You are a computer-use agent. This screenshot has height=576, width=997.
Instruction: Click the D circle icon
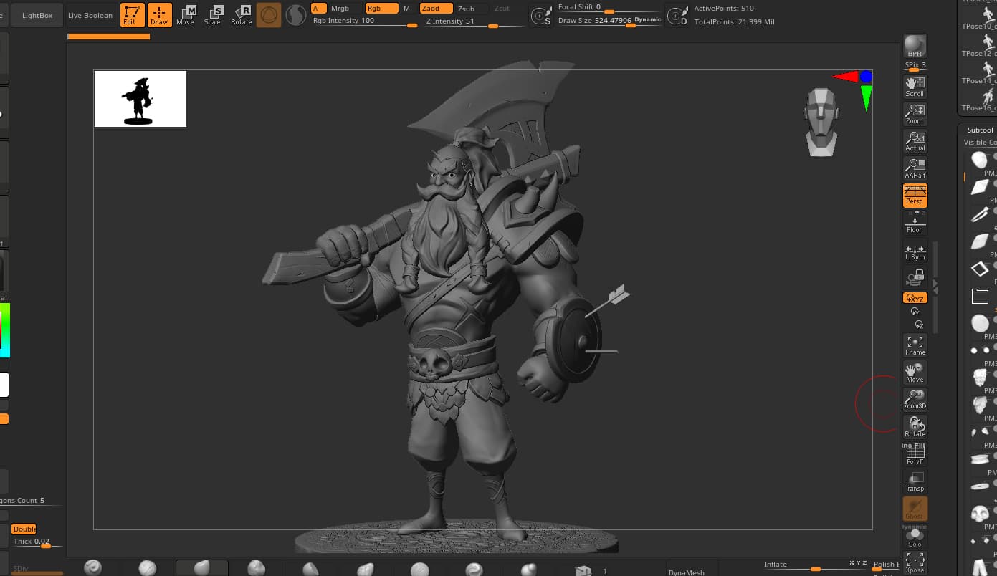click(x=677, y=15)
